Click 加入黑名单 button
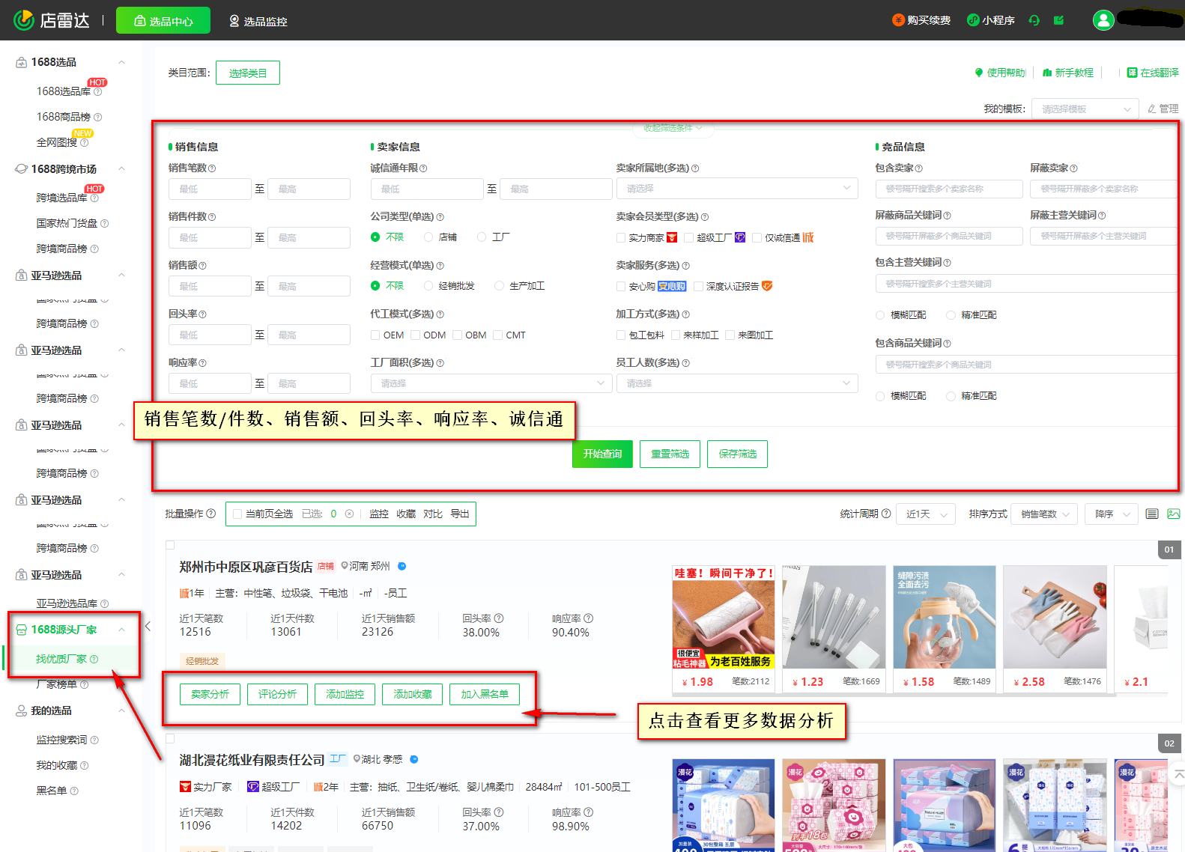 tap(484, 694)
